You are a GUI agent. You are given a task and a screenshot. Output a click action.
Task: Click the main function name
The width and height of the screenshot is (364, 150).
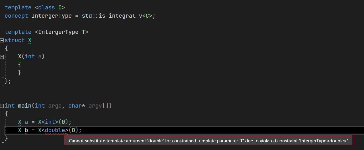24,106
